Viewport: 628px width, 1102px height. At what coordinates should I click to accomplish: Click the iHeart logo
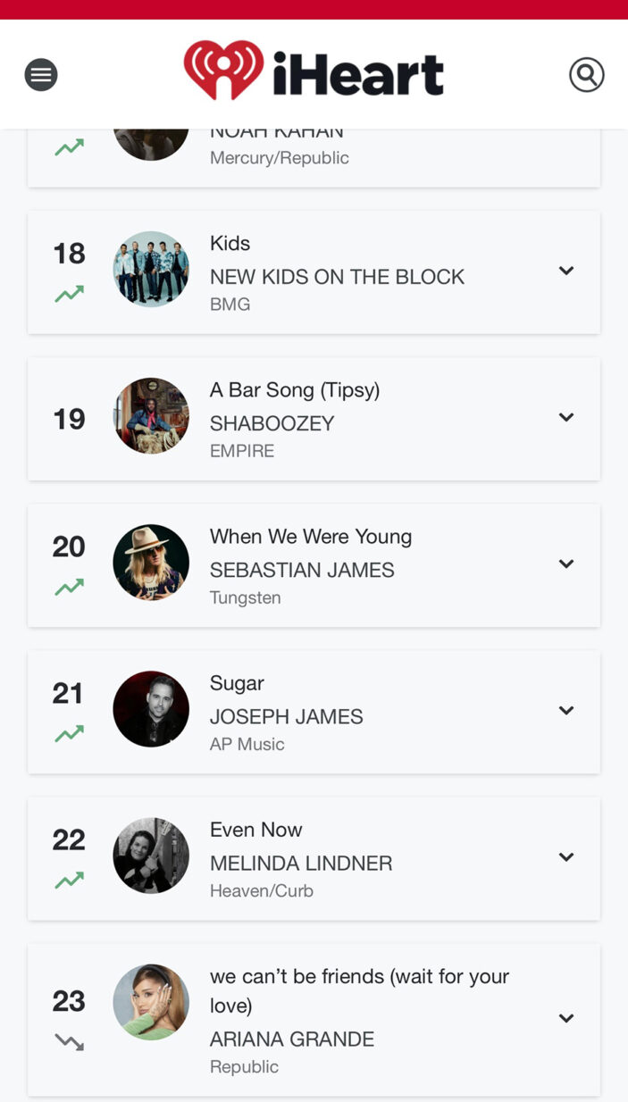[314, 71]
